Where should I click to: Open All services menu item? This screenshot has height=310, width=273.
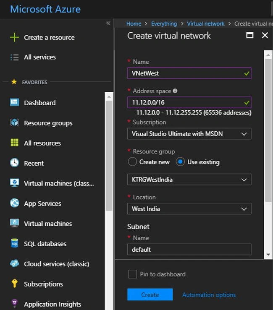point(40,57)
